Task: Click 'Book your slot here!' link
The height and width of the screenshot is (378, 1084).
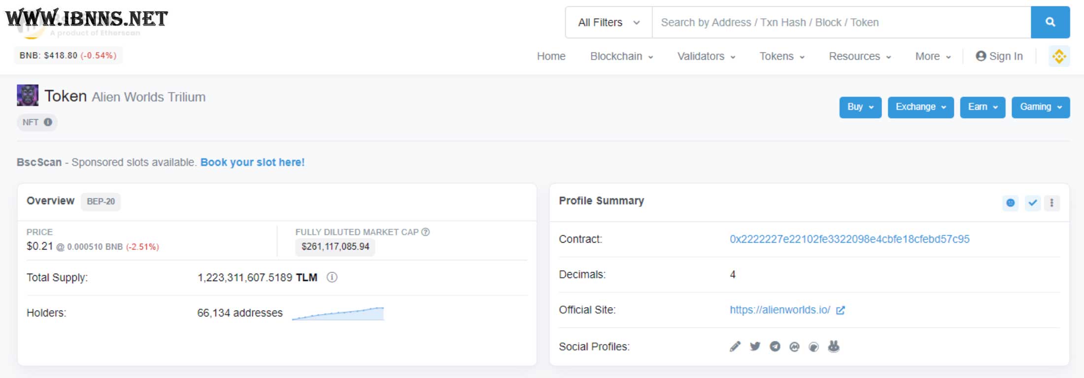Action: point(252,162)
